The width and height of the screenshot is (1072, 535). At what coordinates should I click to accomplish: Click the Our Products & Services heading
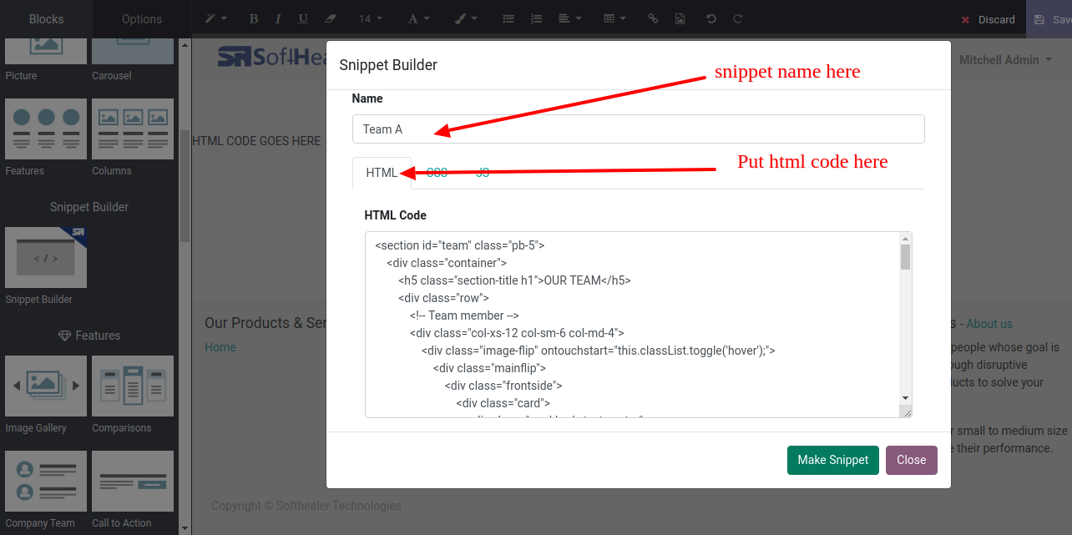(265, 323)
